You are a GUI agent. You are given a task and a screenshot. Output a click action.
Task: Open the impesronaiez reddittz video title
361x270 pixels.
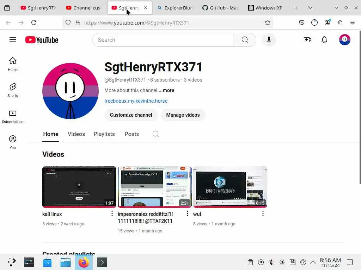pyautogui.click(x=145, y=217)
